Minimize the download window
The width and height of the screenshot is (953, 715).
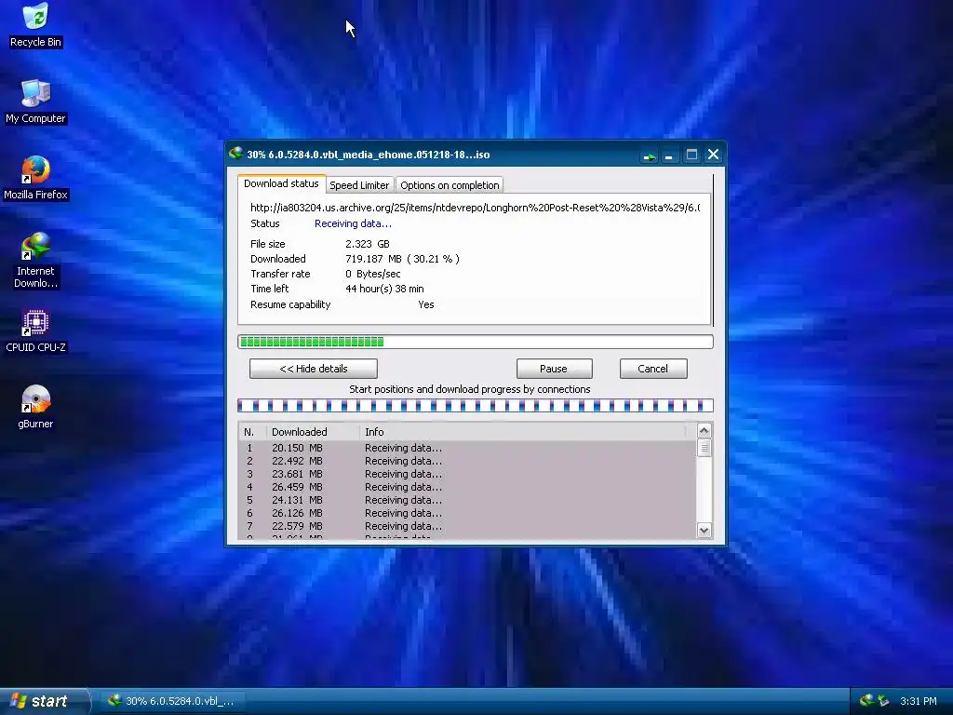[669, 155]
